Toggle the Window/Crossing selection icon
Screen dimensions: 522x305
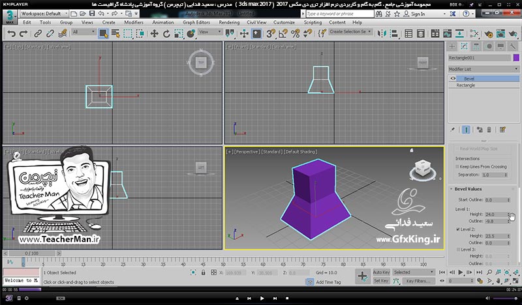(140, 34)
